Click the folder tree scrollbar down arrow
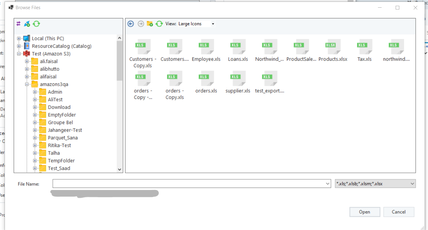This screenshot has width=428, height=230. tap(119, 170)
